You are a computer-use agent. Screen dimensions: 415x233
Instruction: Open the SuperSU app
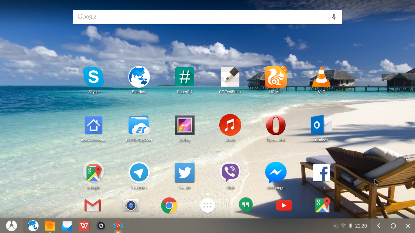pos(185,77)
